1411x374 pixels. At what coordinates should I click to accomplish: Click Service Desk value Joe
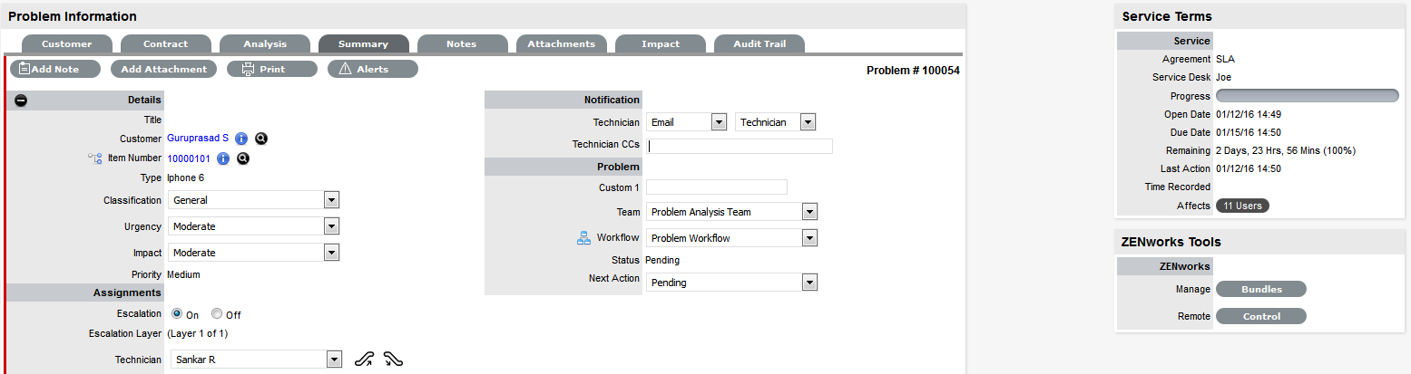[x=1223, y=77]
